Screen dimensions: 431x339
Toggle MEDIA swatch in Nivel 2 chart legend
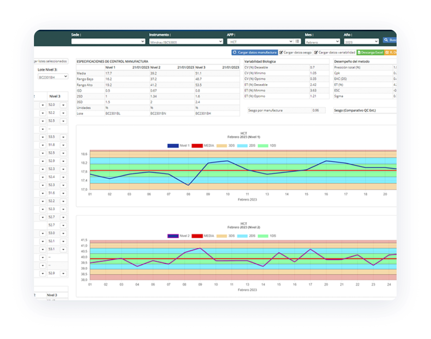[197, 236]
